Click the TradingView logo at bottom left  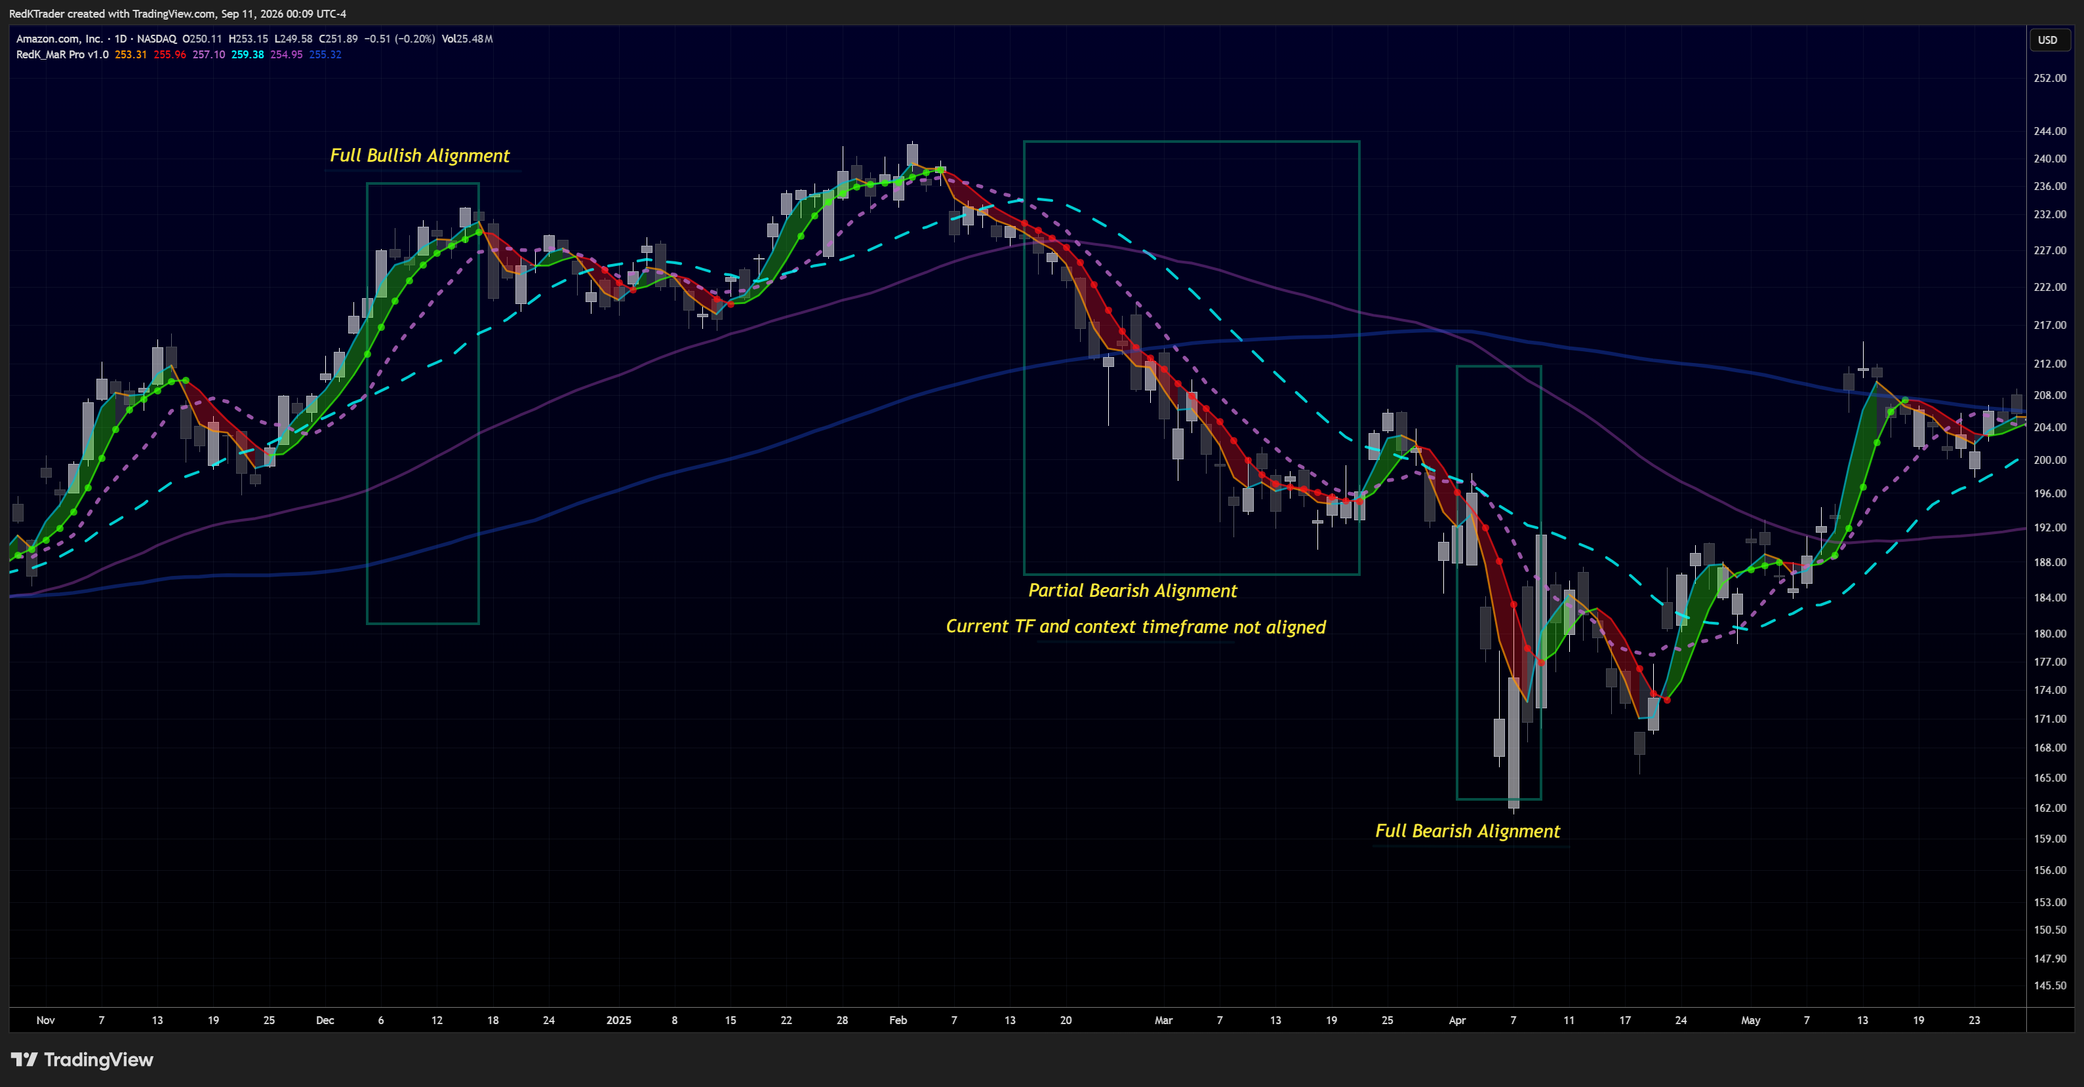82,1059
